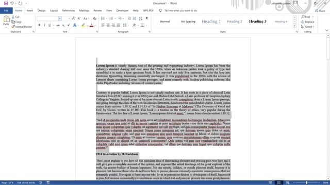Click the Save icon in title bar
Image resolution: width=330 pixels, height=185 pixels.
[6, 4]
